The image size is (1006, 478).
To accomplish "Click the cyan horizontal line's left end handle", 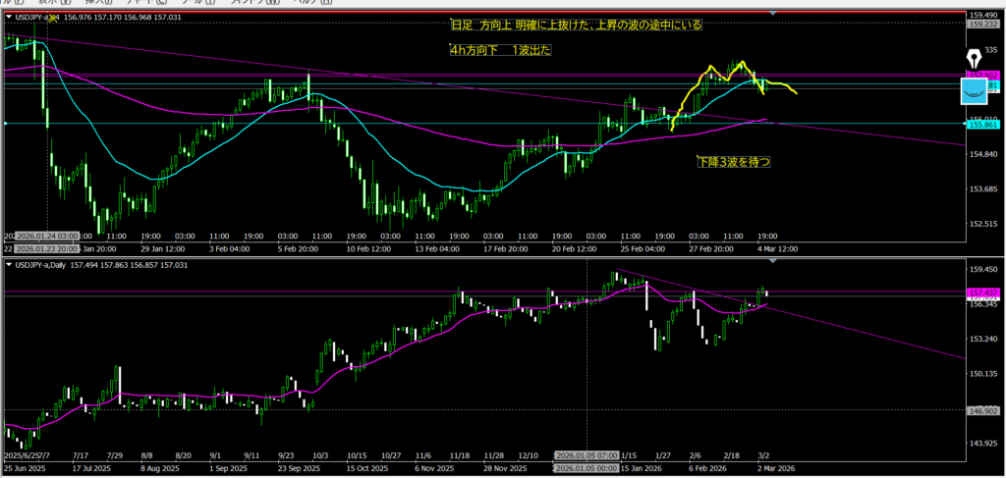I will [x=6, y=124].
